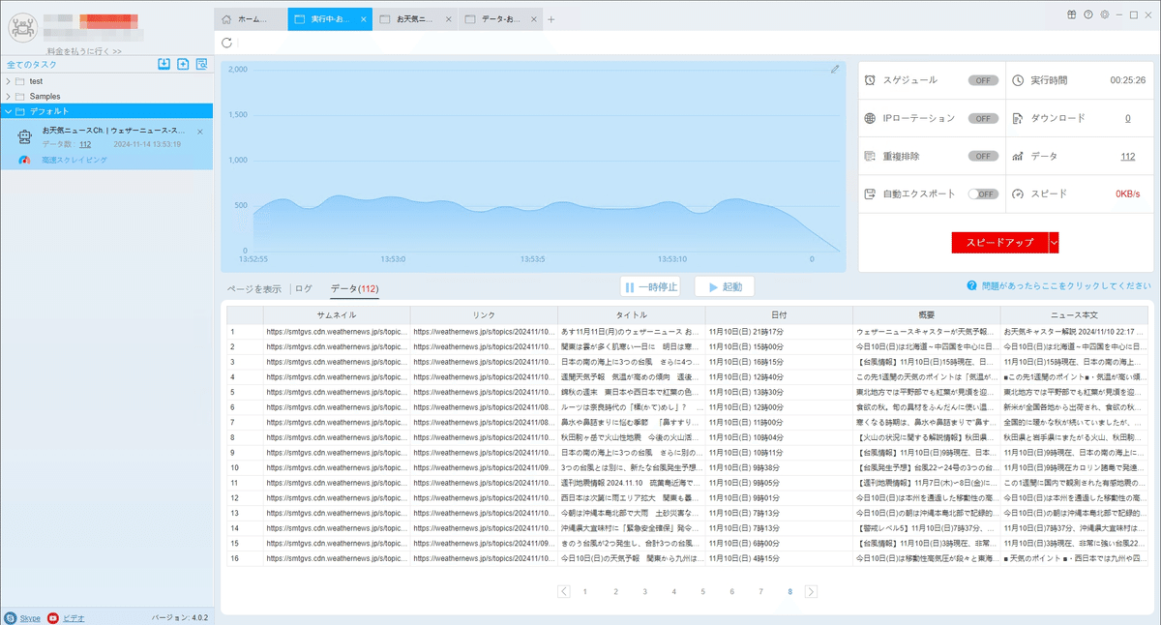Screen dimensions: 1161x625
Task: Remove お天気ニュースCh. task via its X
Action: point(200,132)
